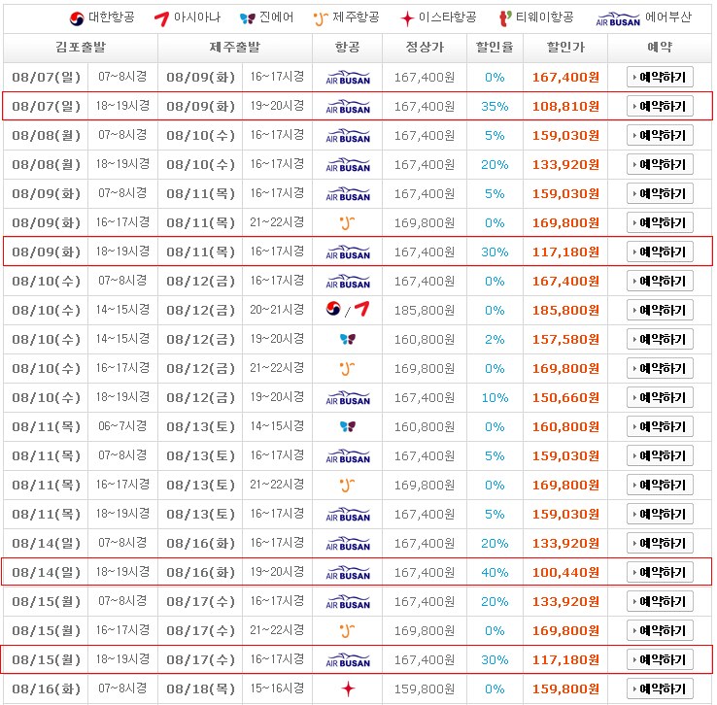Select the 할인율 column header
Screen dimensions: 717x705
click(495, 48)
